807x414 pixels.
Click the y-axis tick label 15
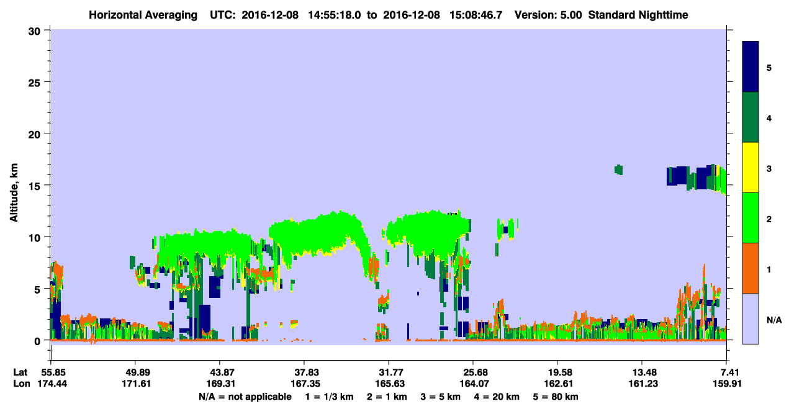[x=36, y=186]
